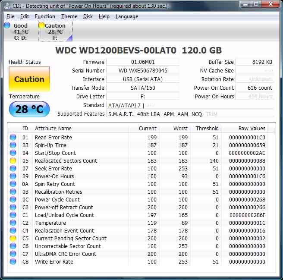The height and width of the screenshot is (280, 283).
Task: Open the Theme menu
Action: pos(69,16)
